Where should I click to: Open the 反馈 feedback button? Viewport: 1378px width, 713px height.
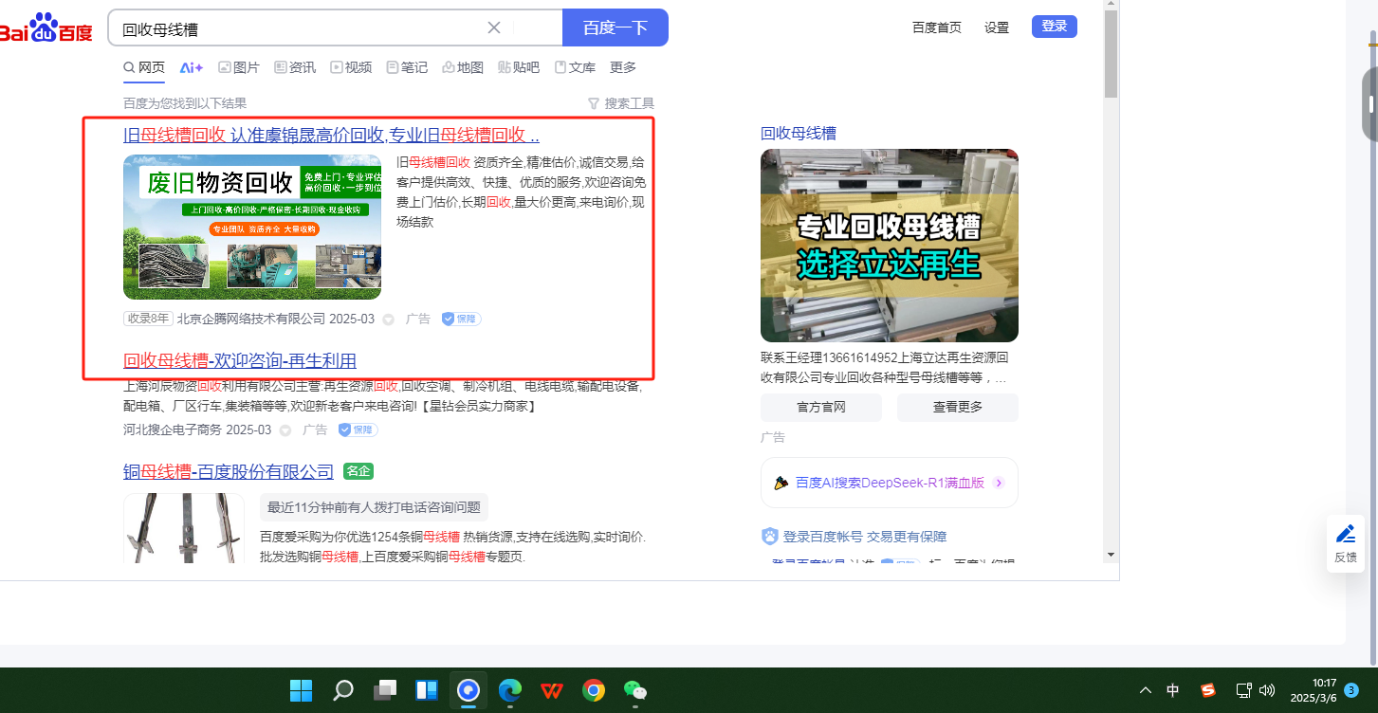[1346, 543]
